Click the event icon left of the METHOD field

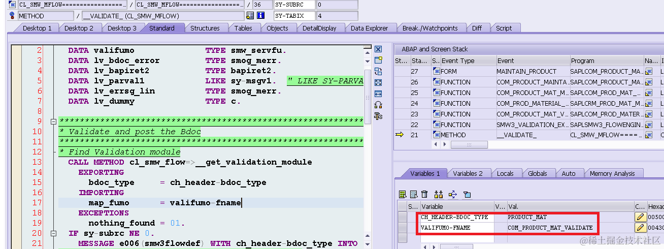(12, 16)
